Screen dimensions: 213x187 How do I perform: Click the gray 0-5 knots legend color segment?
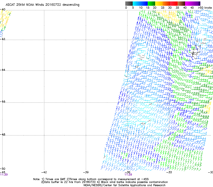(129, 3)
